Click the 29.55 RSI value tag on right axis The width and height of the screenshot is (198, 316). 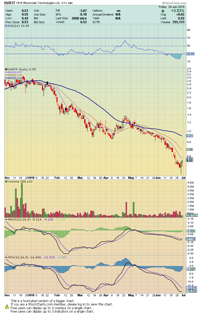(x=190, y=54)
